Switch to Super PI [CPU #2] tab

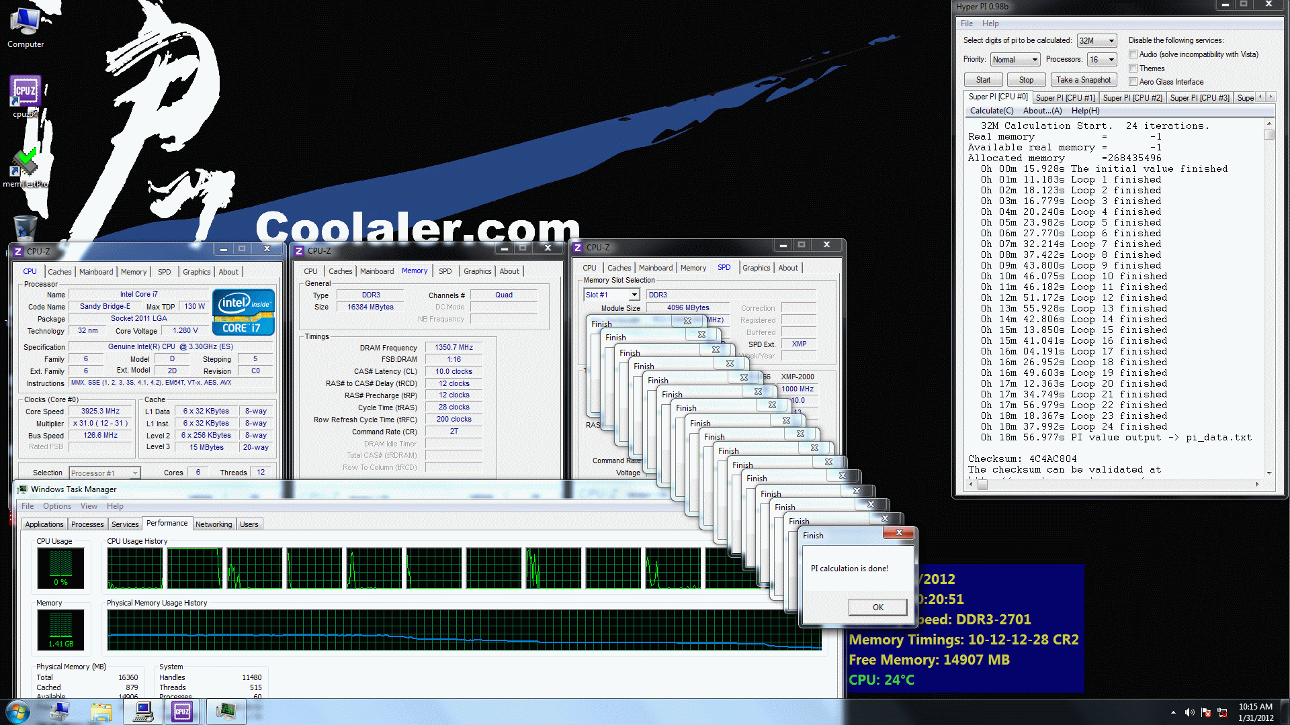(x=1132, y=98)
